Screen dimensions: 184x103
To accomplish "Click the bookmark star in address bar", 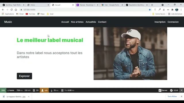I will click(x=150, y=10).
